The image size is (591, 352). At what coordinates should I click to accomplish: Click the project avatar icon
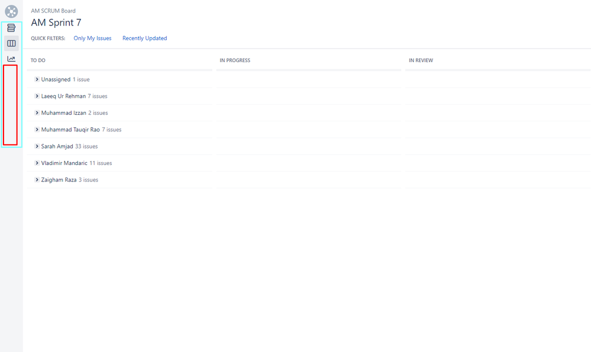(11, 11)
